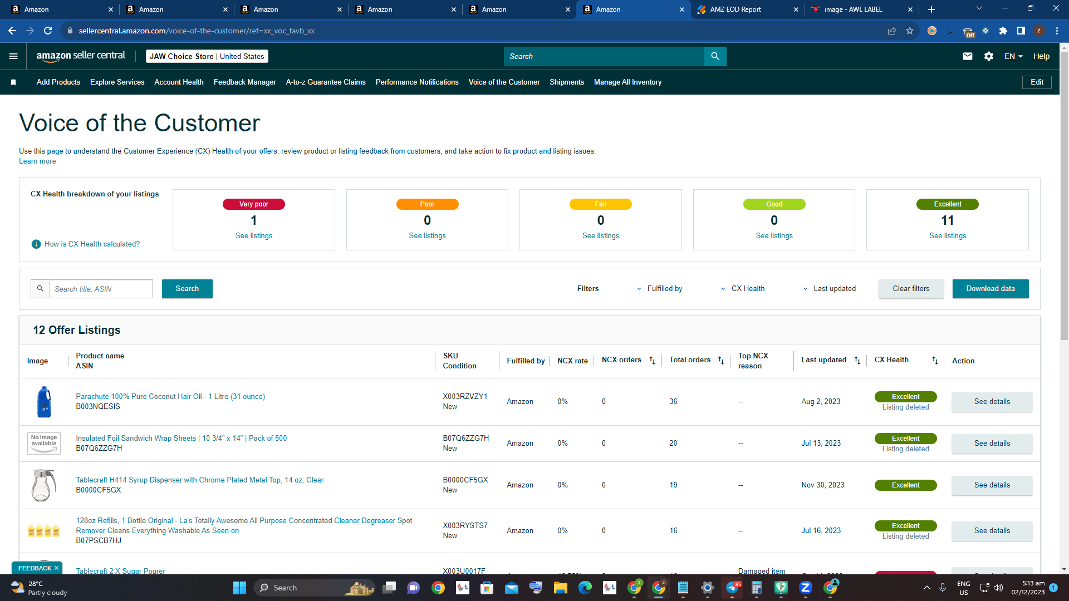1069x601 pixels.
Task: Open Microsoft Store from taskbar
Action: pyautogui.click(x=487, y=588)
